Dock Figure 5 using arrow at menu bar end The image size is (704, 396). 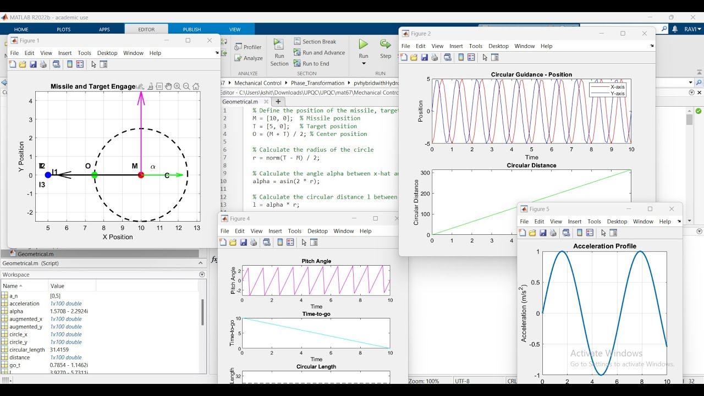679,222
